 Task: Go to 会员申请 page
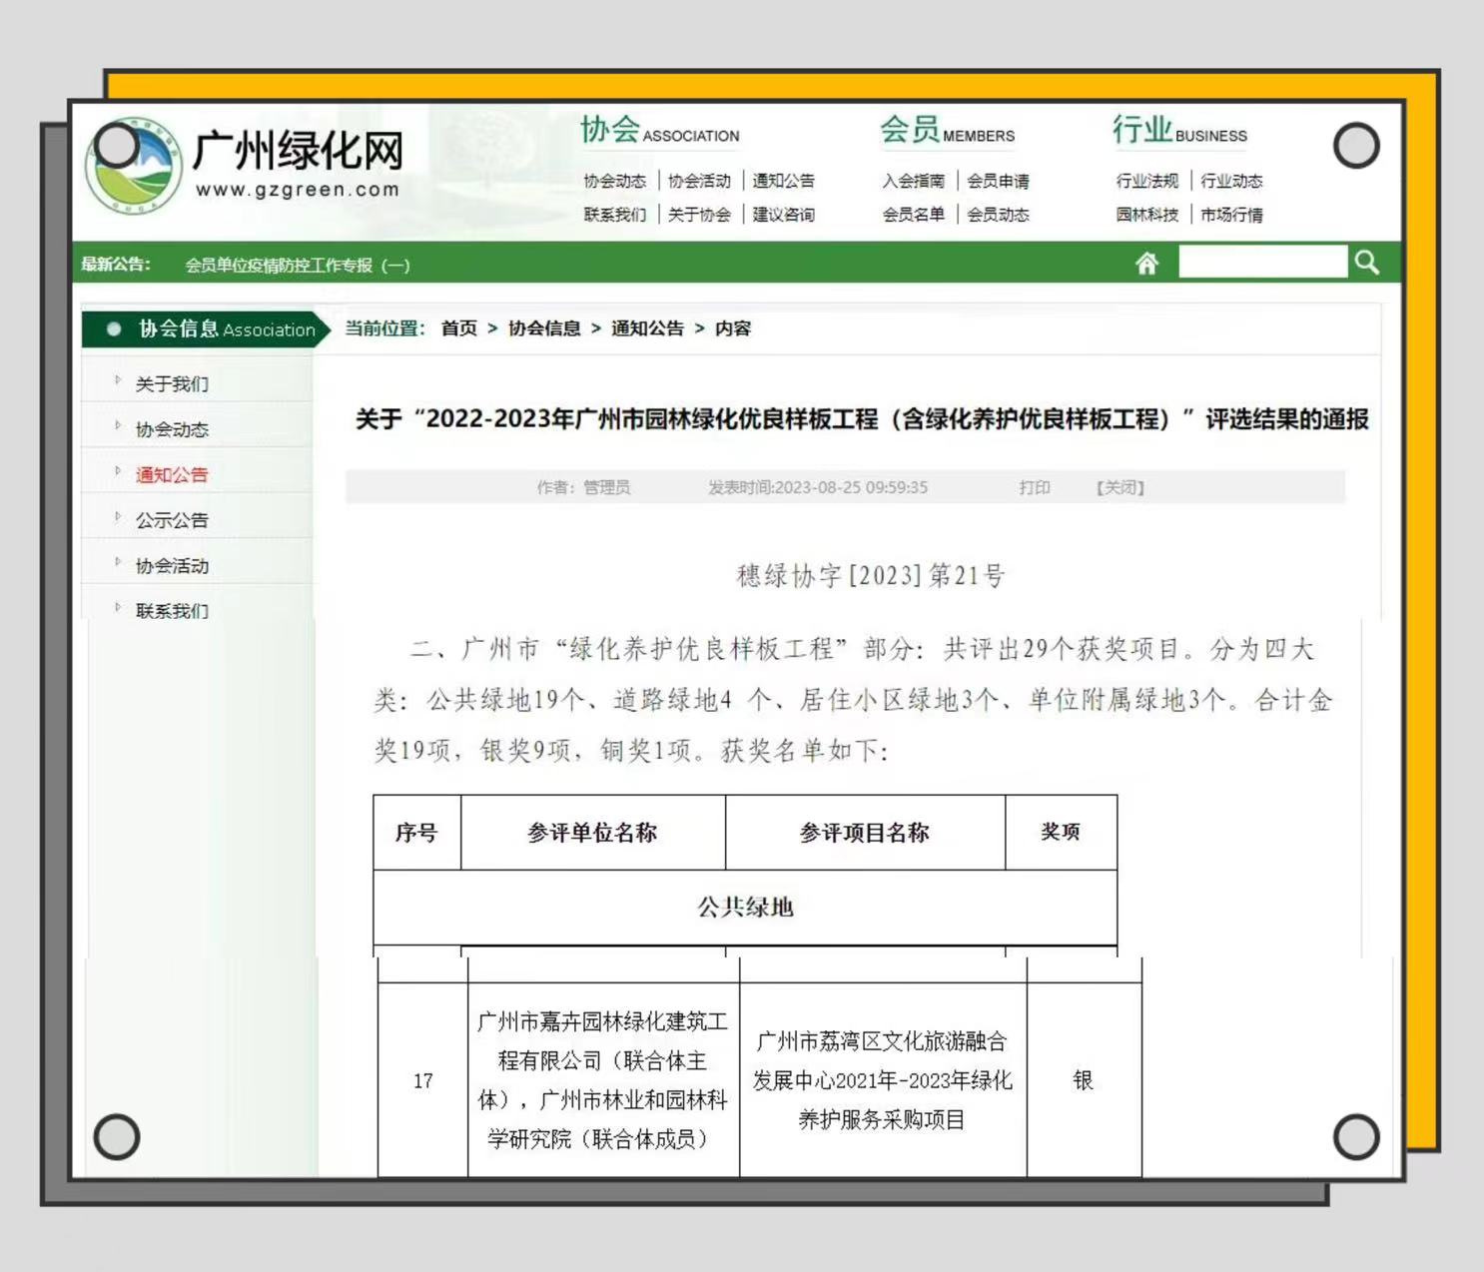(x=998, y=181)
